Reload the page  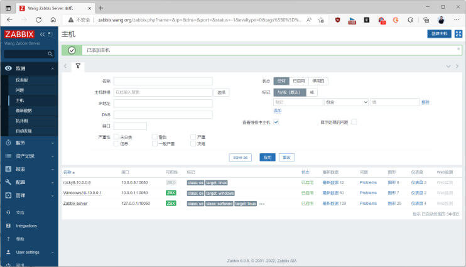(x=39, y=20)
